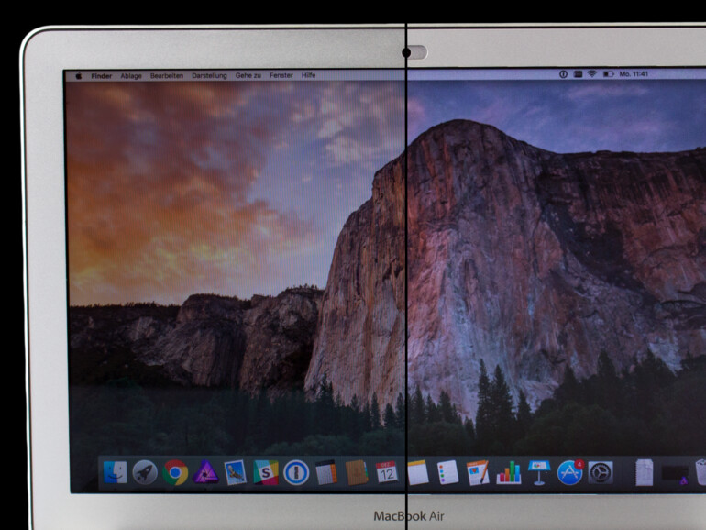Open the calculator app icon in Dock
Viewport: 706px width, 530px height.
point(326,473)
